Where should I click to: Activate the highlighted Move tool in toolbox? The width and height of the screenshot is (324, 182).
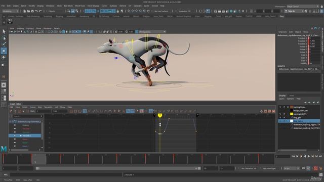(x=4, y=51)
